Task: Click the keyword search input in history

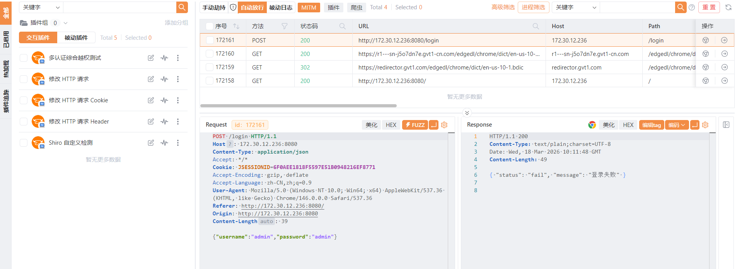Action: click(637, 7)
